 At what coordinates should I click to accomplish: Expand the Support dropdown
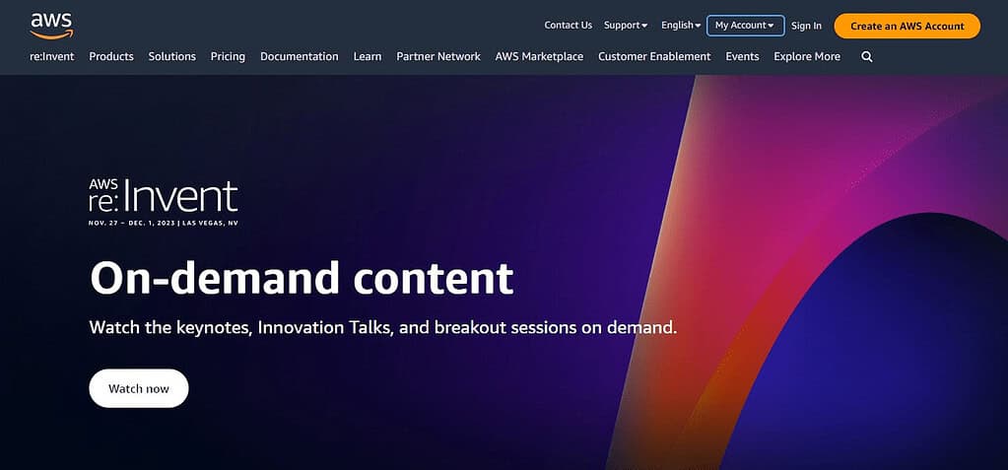coord(626,25)
